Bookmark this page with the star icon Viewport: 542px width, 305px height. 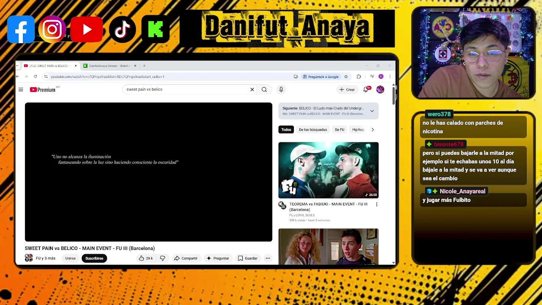point(346,77)
